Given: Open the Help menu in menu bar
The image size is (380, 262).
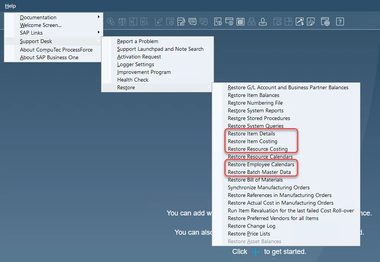Looking at the screenshot, I should pos(10,6).
